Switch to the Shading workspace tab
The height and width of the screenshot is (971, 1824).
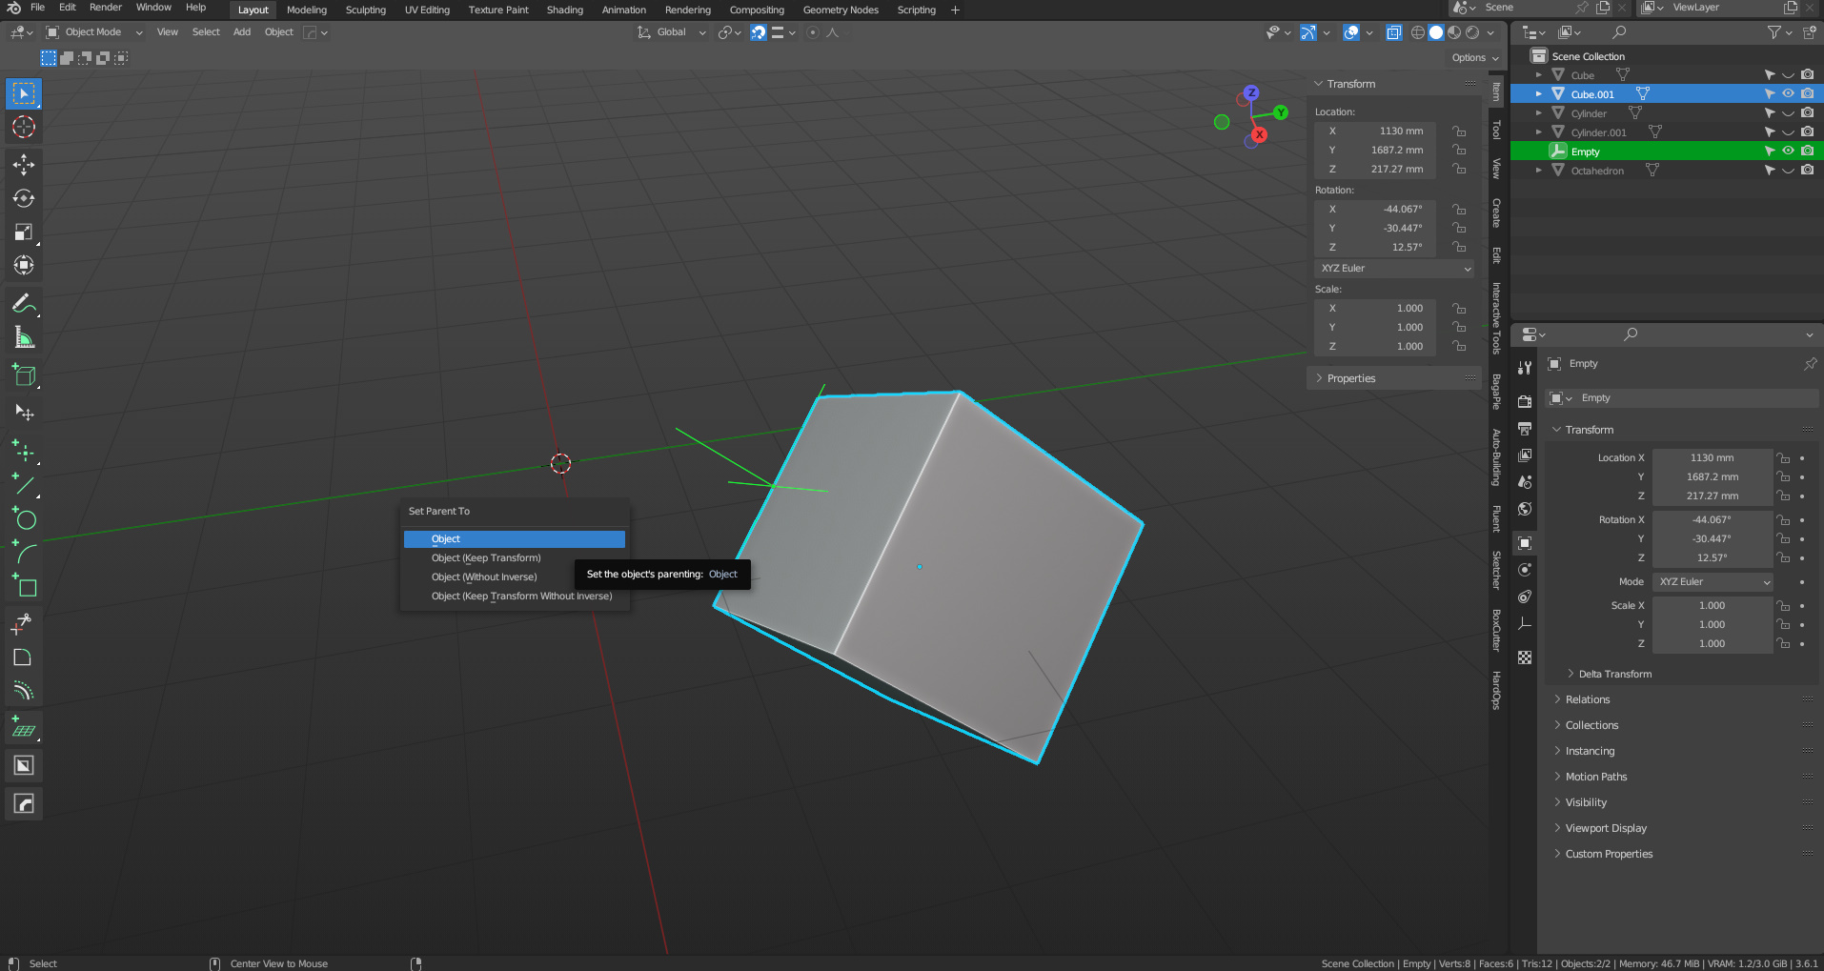pos(564,10)
